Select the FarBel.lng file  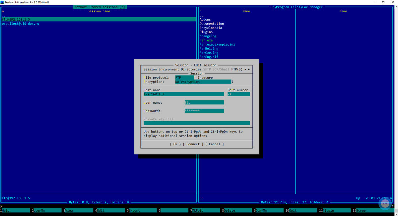point(209,49)
